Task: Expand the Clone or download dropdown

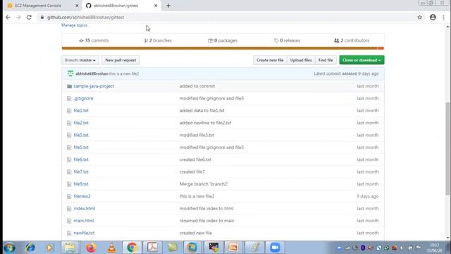Action: pos(362,60)
